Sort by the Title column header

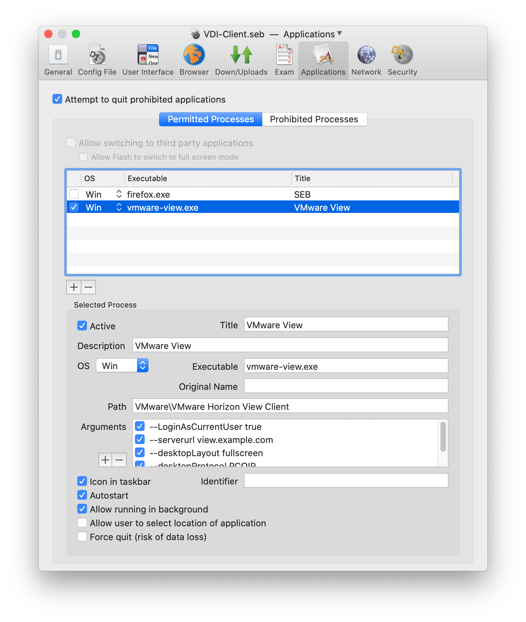point(372,178)
